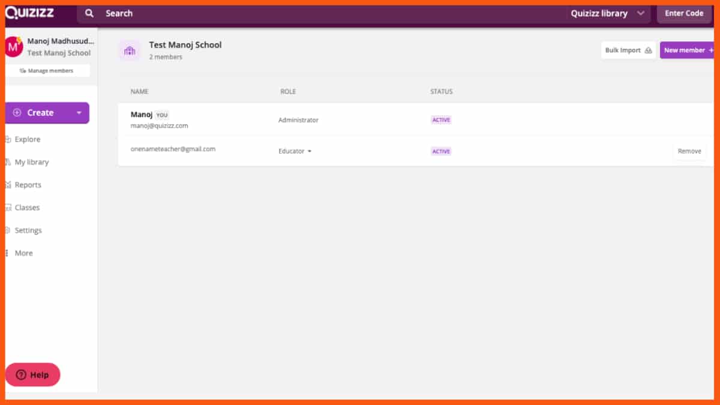Click the Manoj profile avatar circle
720x405 pixels.
coord(13,46)
